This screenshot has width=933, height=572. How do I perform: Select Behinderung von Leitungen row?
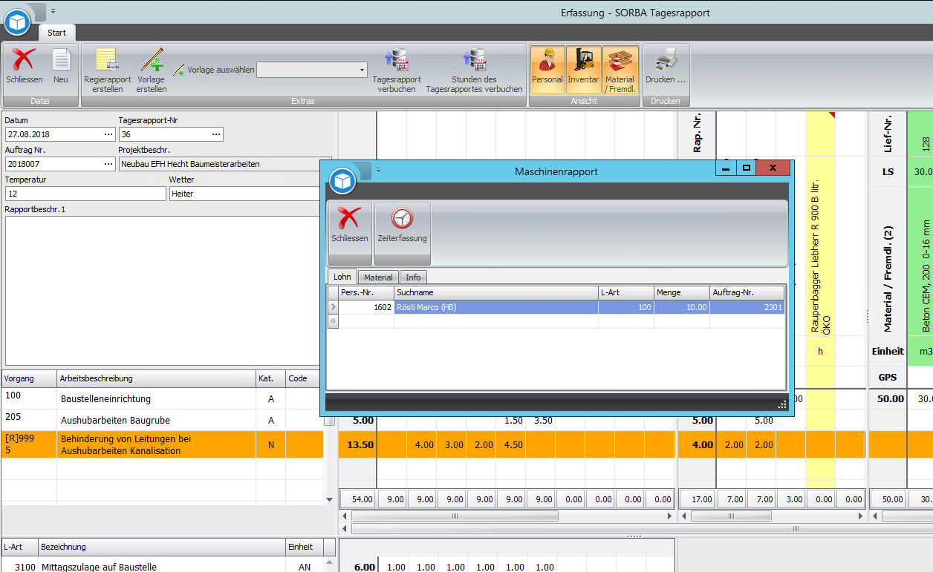pyautogui.click(x=162, y=444)
